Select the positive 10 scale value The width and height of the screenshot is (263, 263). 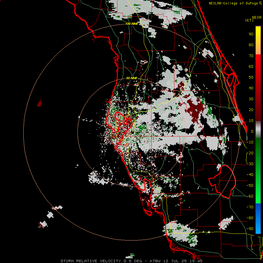click(251, 121)
